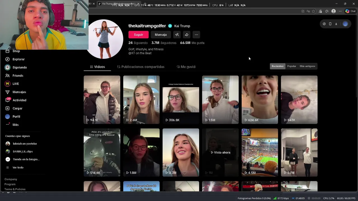Open Actividad notifications with badge
The image size is (358, 201).
[x=16, y=100]
